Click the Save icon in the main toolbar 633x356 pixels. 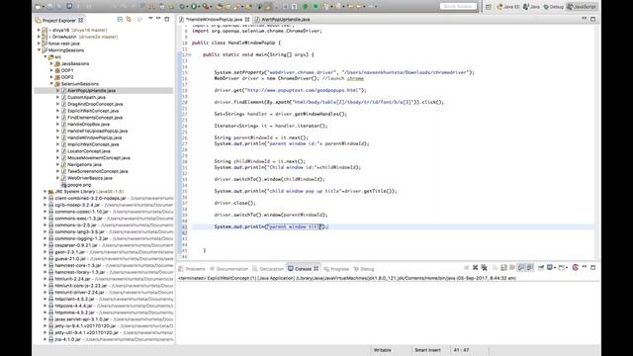click(x=49, y=7)
